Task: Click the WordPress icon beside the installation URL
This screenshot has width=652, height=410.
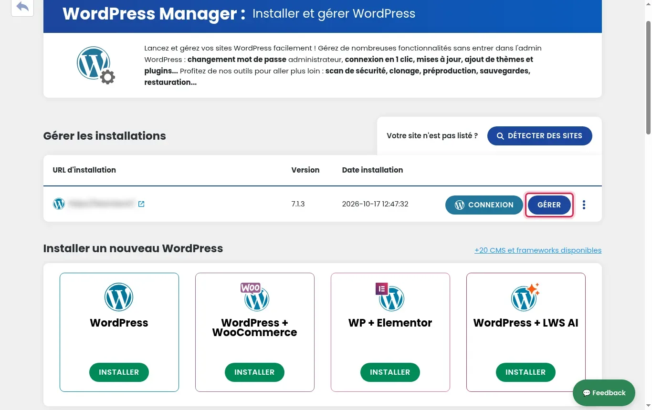Action: (x=59, y=204)
